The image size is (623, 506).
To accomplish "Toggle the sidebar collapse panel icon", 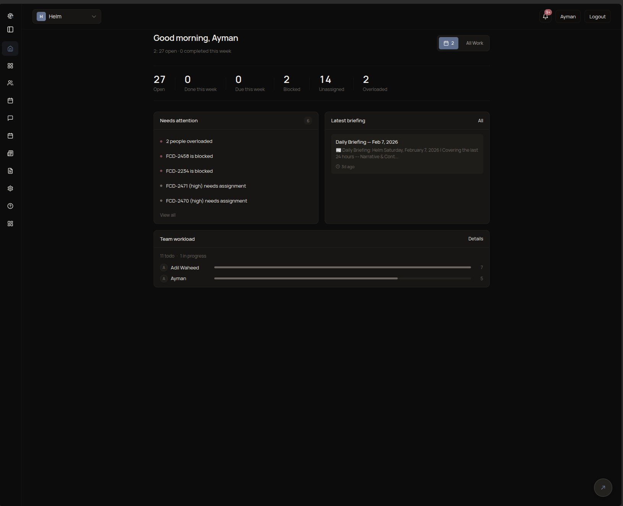I will click(x=10, y=29).
